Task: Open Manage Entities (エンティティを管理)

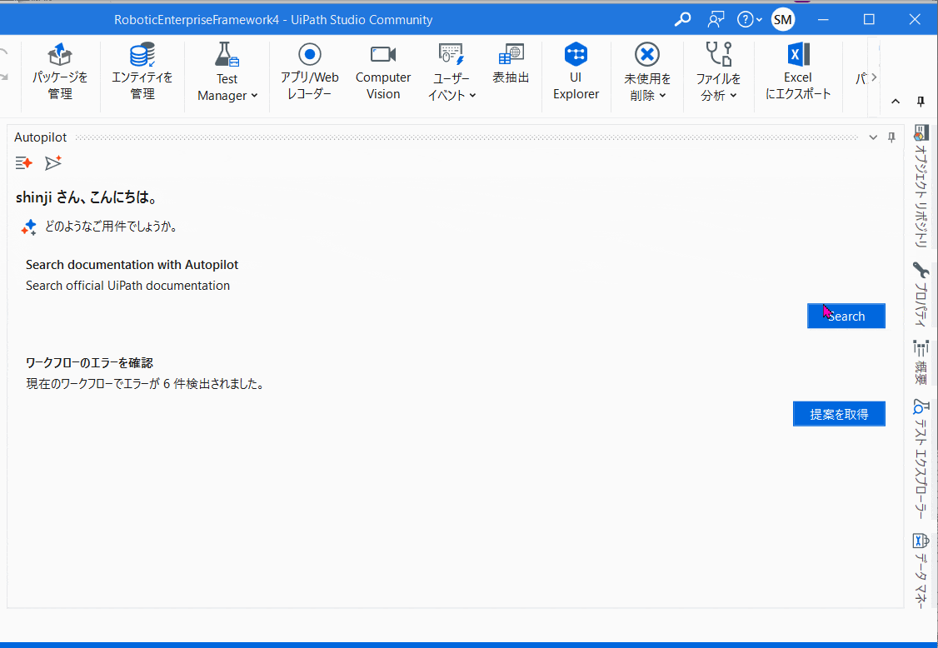Action: pyautogui.click(x=142, y=72)
